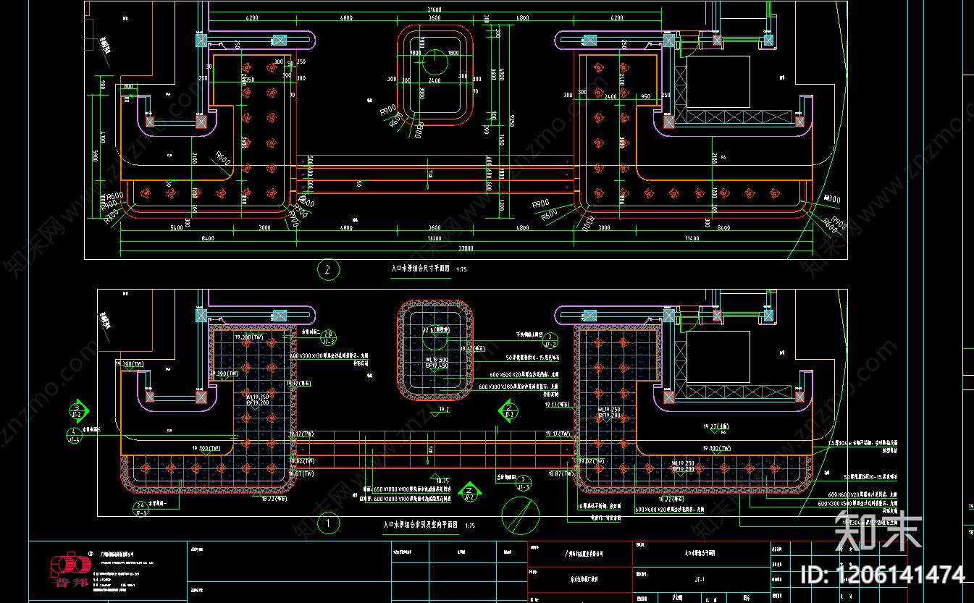
Task: Select the circle inside the upper plan's central basin
Action: (435, 63)
